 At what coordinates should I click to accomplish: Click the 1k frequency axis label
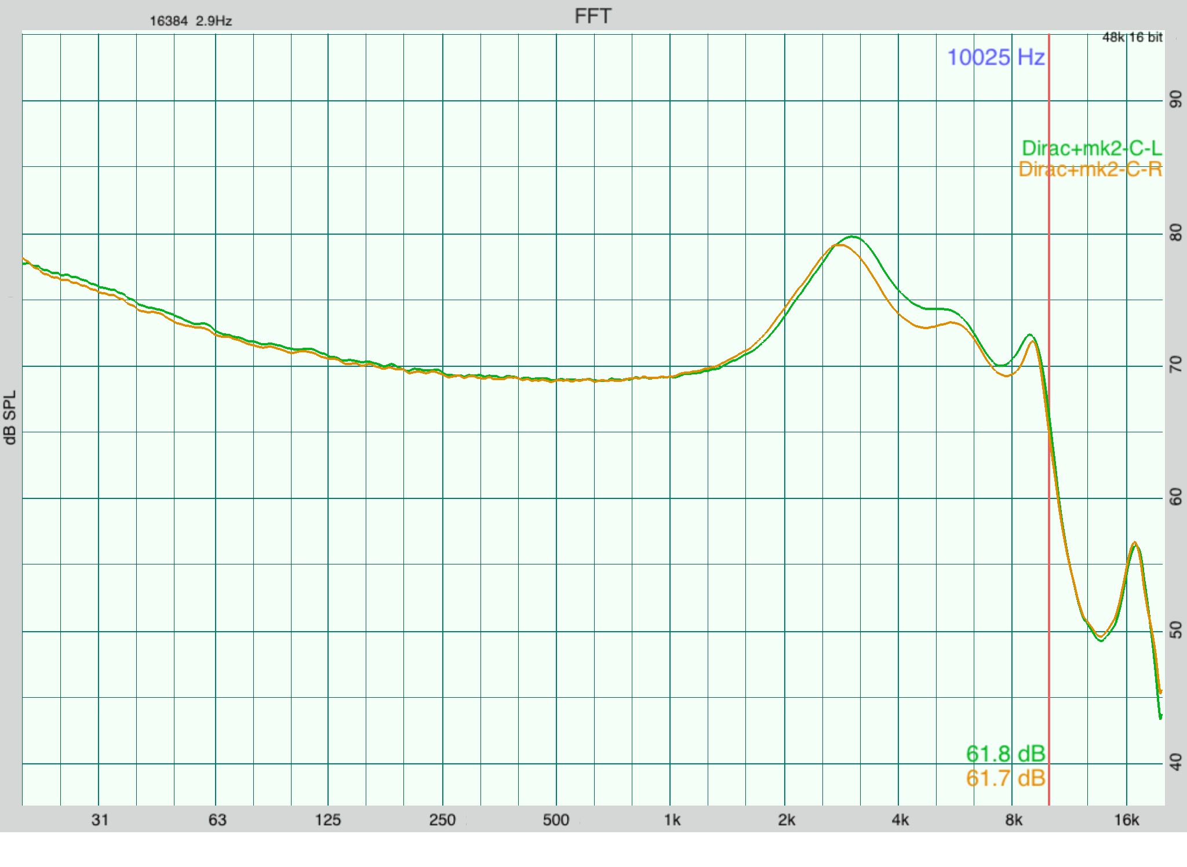pos(672,820)
